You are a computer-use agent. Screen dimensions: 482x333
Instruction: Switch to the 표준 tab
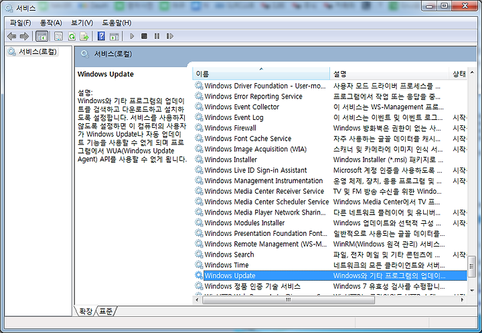106,311
